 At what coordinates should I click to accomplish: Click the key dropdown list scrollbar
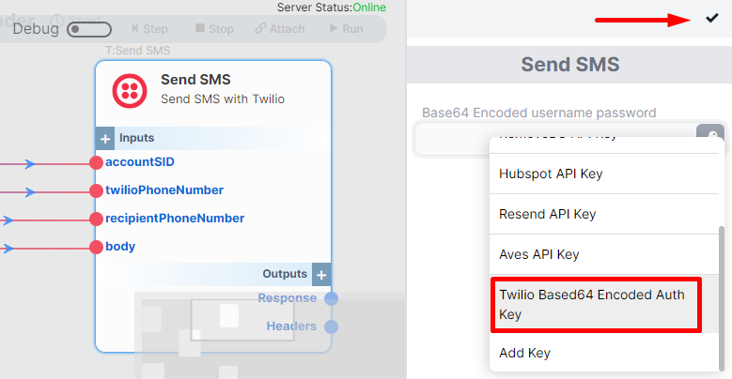pyautogui.click(x=722, y=297)
